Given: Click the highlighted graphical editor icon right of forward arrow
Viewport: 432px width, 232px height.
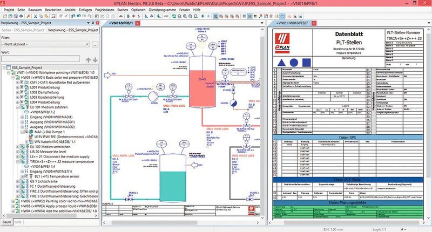Looking at the screenshot, I should pyautogui.click(x=215, y=17).
